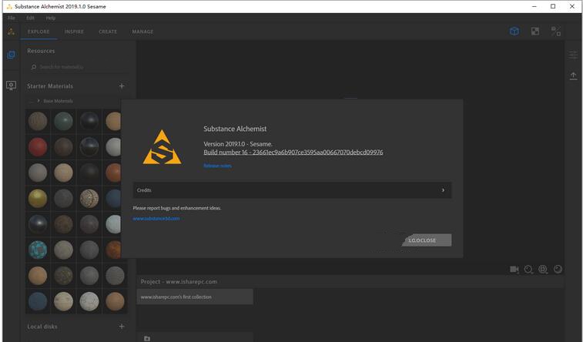
Task: Switch to the 2D checker view
Action: (x=535, y=32)
